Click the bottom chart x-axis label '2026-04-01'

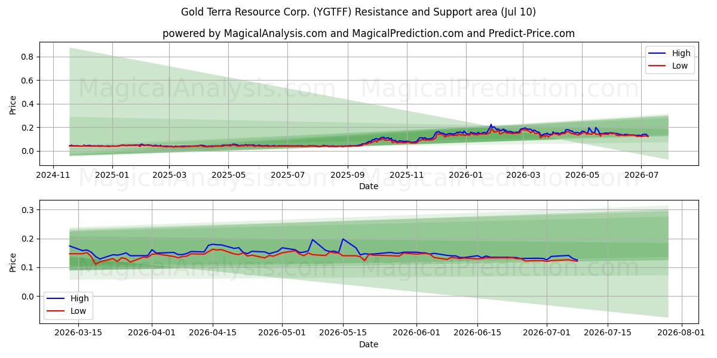coord(151,333)
